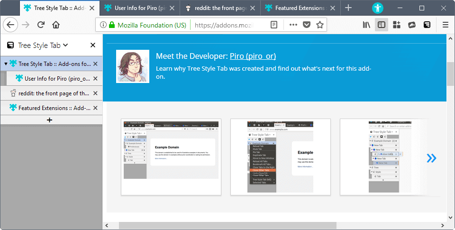Select the Tree Style Tab top tab

click(60, 8)
